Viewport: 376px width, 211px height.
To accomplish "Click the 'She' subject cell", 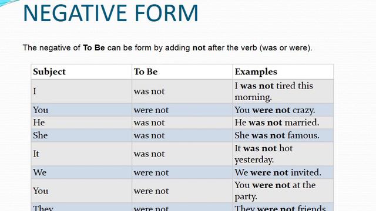I will pos(81,135).
